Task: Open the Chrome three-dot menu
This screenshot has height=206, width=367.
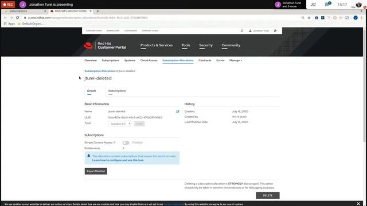Action: (362, 18)
